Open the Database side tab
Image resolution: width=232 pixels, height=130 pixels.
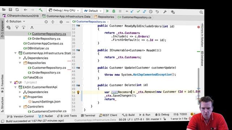[x=202, y=58]
